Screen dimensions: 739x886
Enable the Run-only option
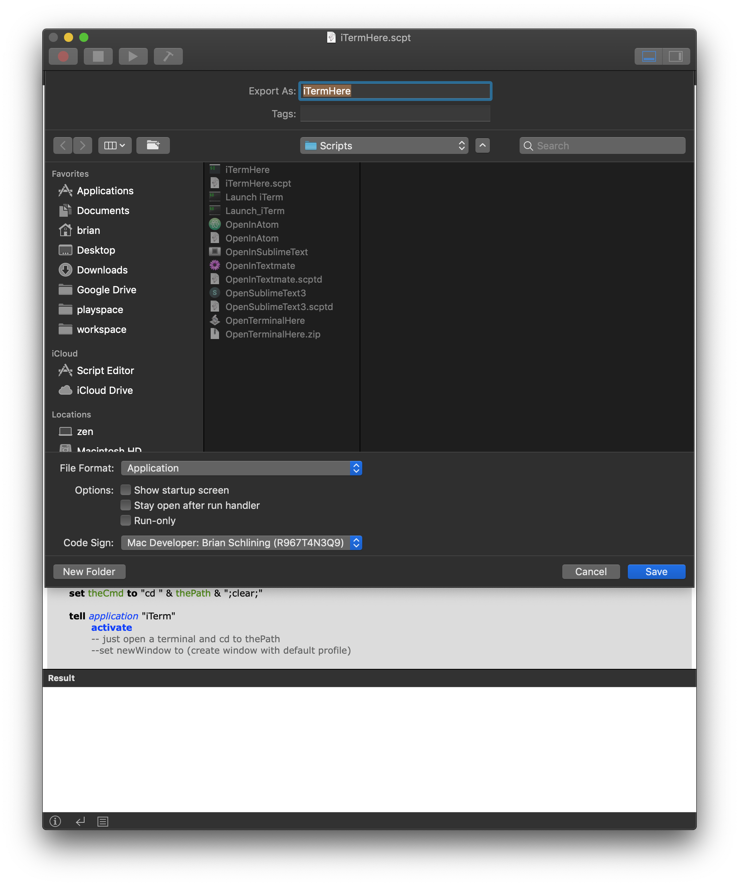pos(126,521)
